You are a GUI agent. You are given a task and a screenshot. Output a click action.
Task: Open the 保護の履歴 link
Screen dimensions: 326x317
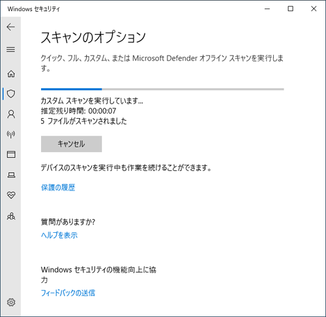(x=58, y=187)
